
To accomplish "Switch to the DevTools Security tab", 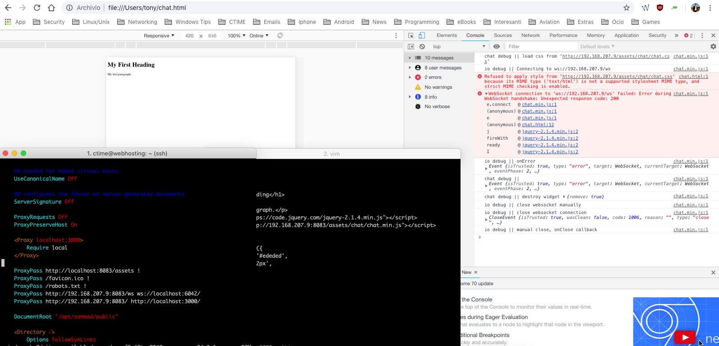I will (657, 36).
